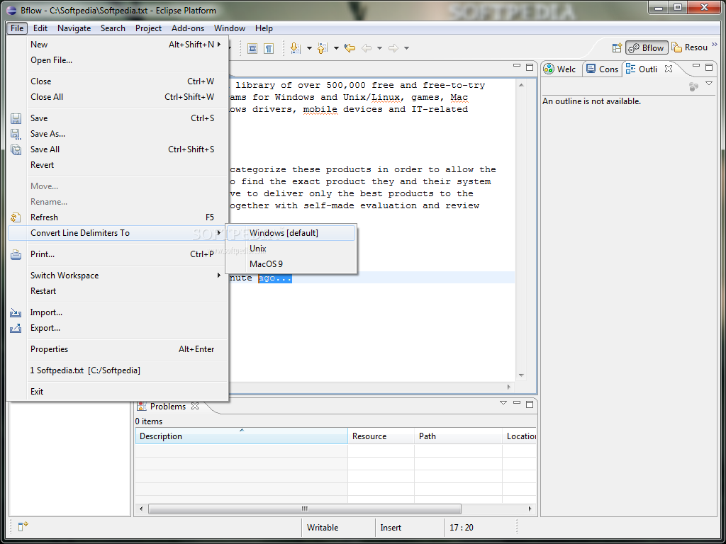Choose Windows [default] line delimiter
Screen dimensions: 726x544
point(290,232)
